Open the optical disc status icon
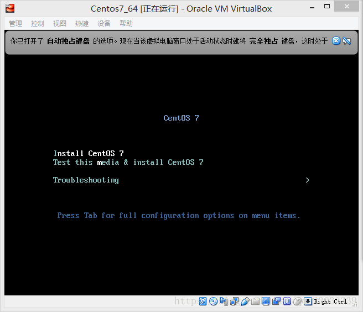The width and height of the screenshot is (363, 312). pos(213,301)
